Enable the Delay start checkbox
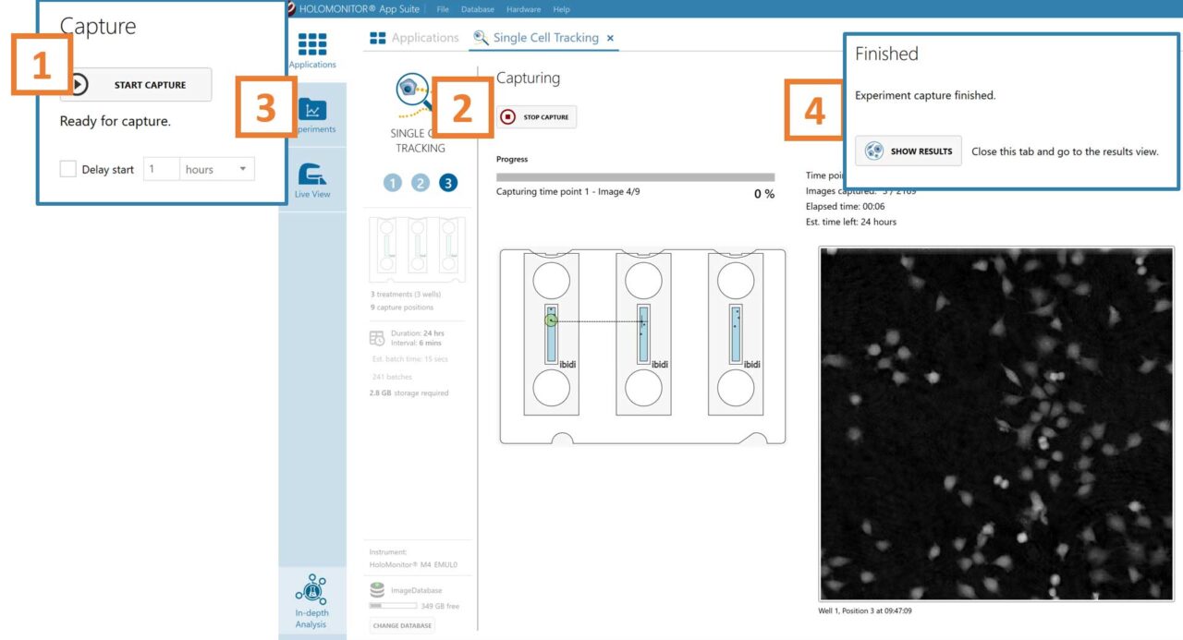This screenshot has width=1183, height=640. point(67,169)
